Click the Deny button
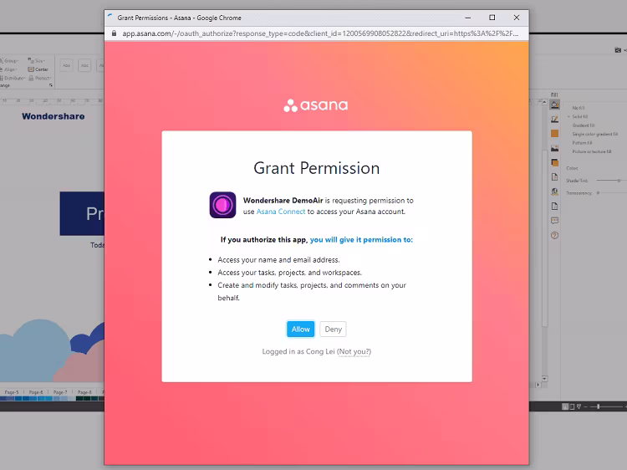The height and width of the screenshot is (470, 627). point(333,330)
